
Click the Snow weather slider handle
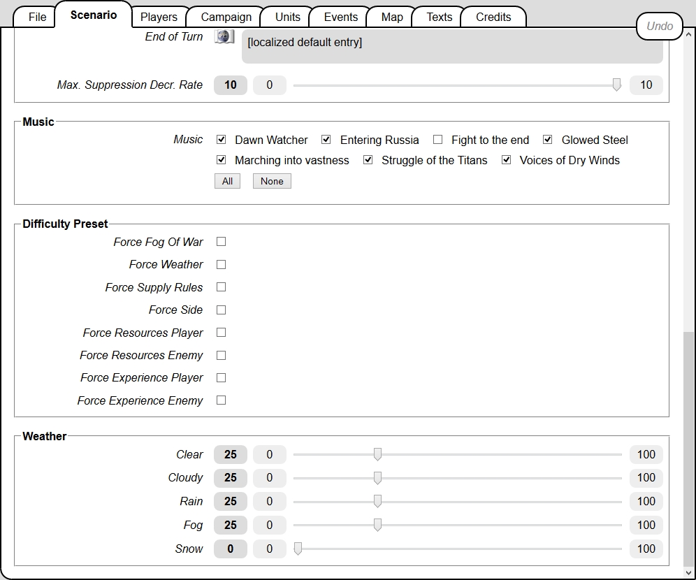pos(298,549)
